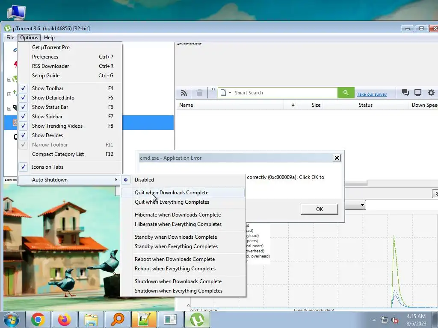Select Get µTorrent Pro
438x328 pixels.
tap(70, 47)
